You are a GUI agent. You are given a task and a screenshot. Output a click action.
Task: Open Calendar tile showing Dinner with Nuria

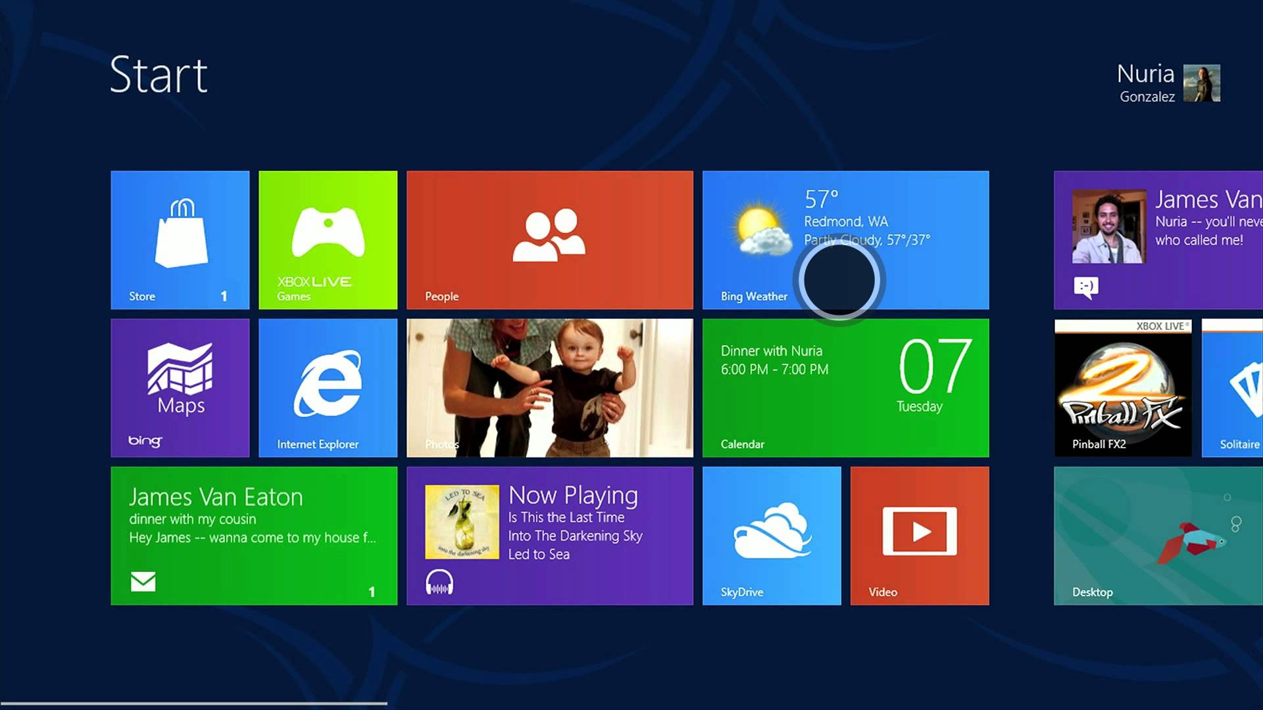[845, 388]
